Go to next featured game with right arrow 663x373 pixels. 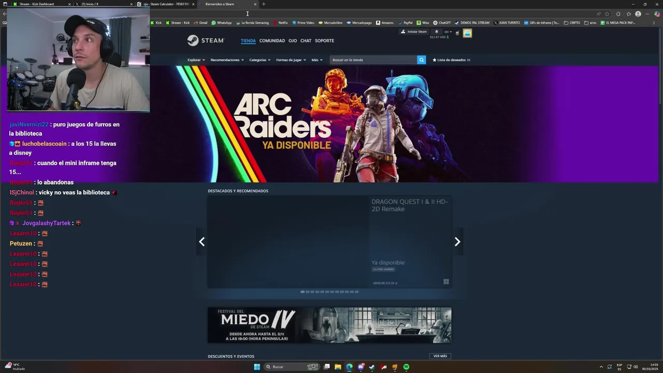[x=457, y=241]
